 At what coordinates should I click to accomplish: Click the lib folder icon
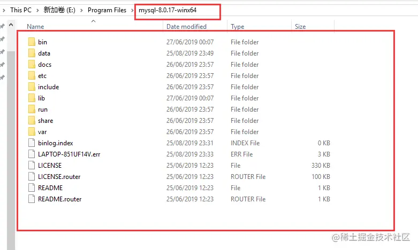32,98
